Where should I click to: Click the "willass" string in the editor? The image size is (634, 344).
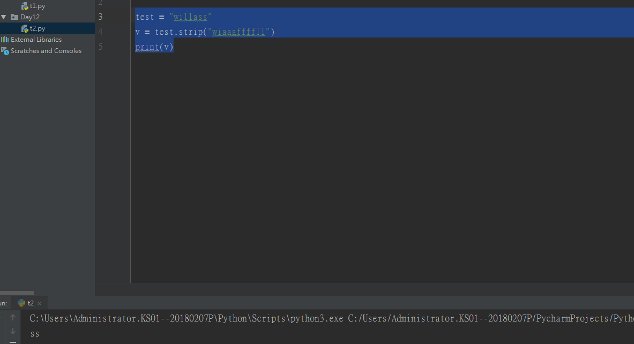191,17
